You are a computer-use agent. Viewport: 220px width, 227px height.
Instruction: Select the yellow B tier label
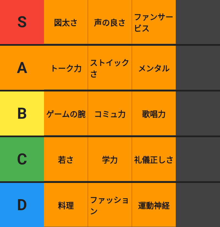pyautogui.click(x=22, y=113)
